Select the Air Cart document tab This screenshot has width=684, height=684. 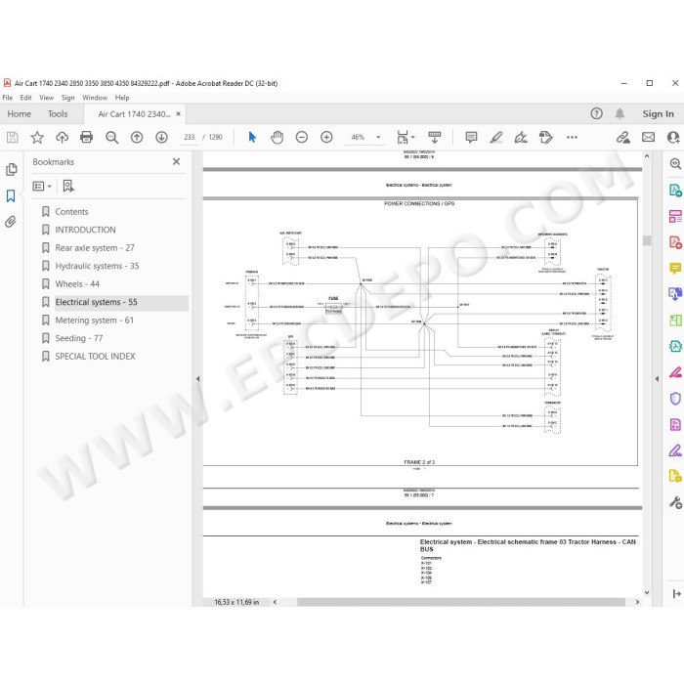134,114
